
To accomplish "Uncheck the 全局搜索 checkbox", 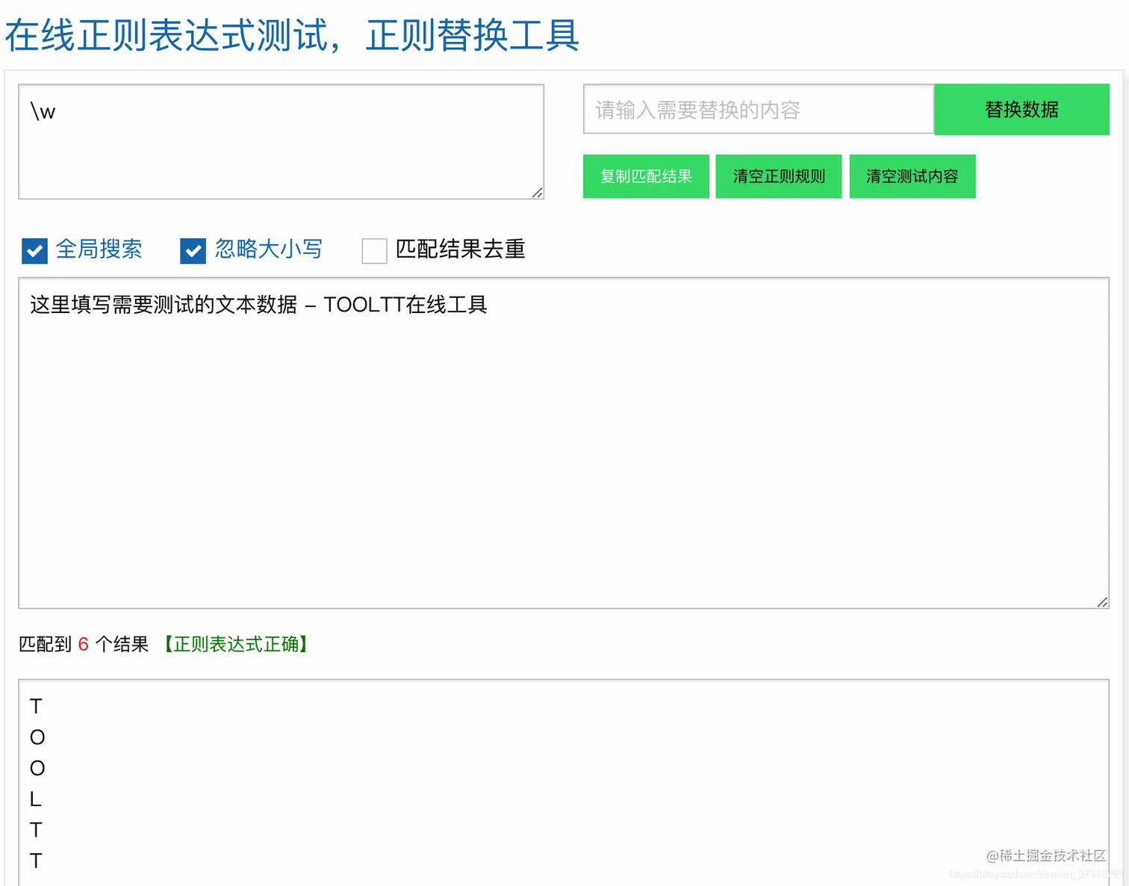I will 34,250.
